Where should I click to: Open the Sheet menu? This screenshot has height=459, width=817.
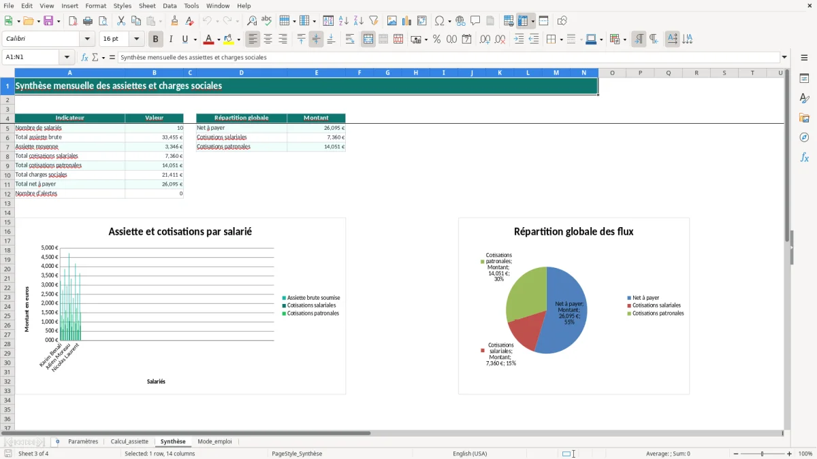[x=147, y=5]
